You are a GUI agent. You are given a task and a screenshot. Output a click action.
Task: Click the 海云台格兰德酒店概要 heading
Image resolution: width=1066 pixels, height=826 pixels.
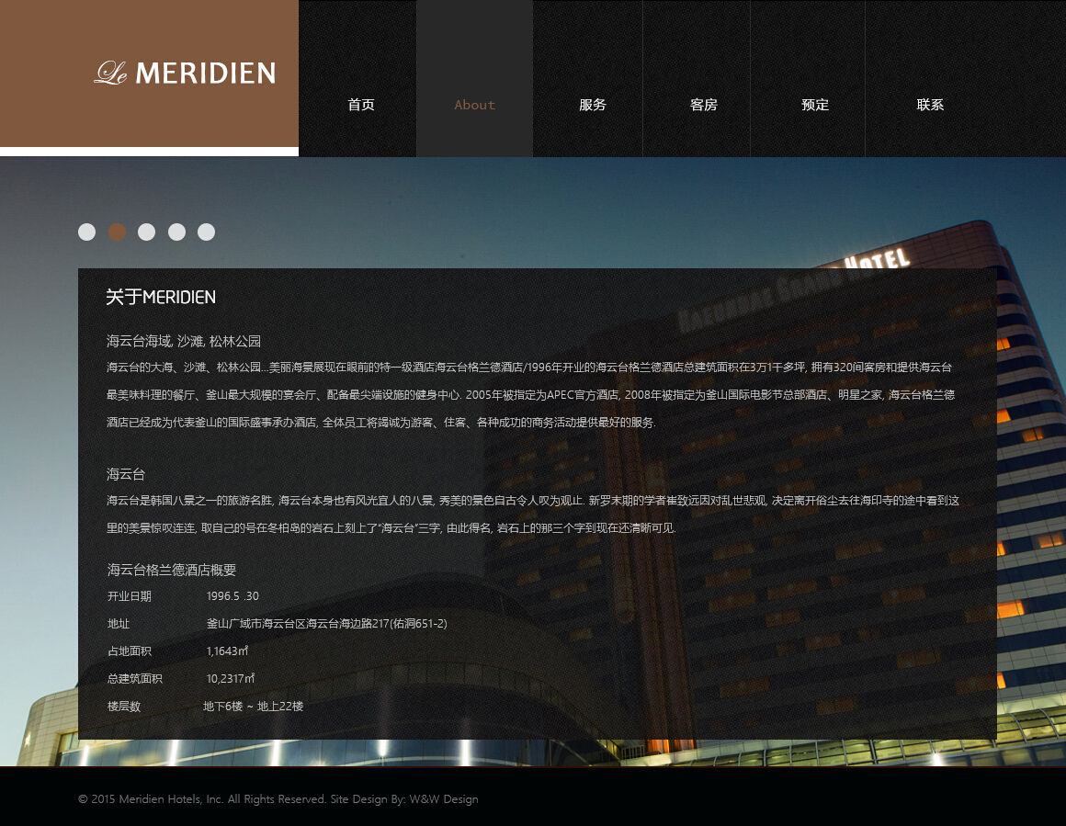(x=171, y=570)
